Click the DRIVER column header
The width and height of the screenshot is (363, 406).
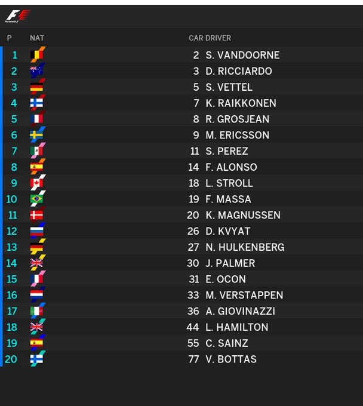[x=219, y=38]
